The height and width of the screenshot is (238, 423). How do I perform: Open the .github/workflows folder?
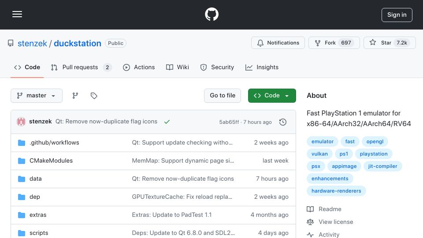(x=54, y=142)
